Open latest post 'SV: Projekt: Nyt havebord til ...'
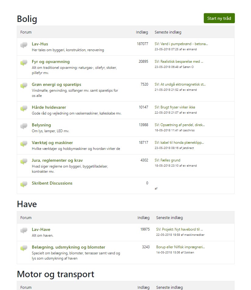Viewport: 251px width, 290px height. click(179, 229)
